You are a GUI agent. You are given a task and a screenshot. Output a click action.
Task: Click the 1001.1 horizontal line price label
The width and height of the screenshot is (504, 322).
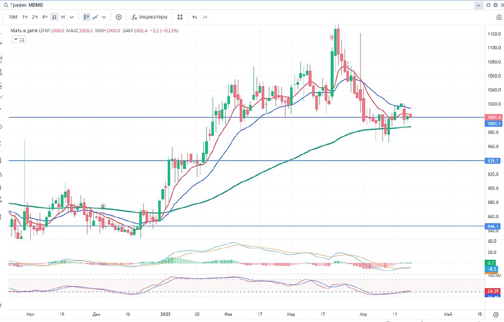point(493,124)
